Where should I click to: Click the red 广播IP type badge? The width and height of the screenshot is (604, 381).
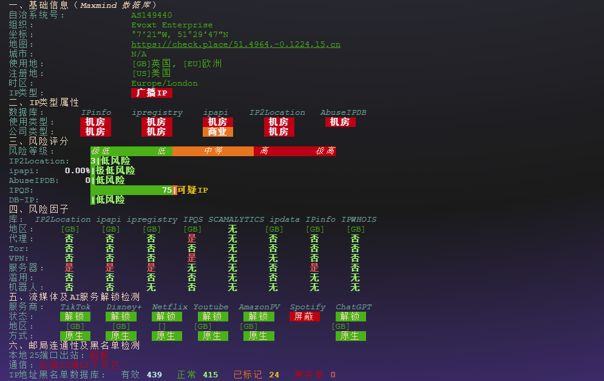coord(151,93)
